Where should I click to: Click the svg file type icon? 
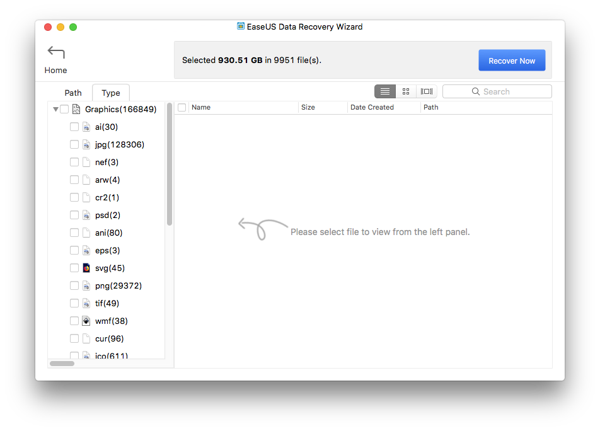86,268
